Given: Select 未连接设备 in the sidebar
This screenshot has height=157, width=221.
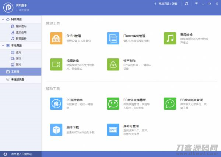Looking at the screenshot, I should (x=21, y=79).
